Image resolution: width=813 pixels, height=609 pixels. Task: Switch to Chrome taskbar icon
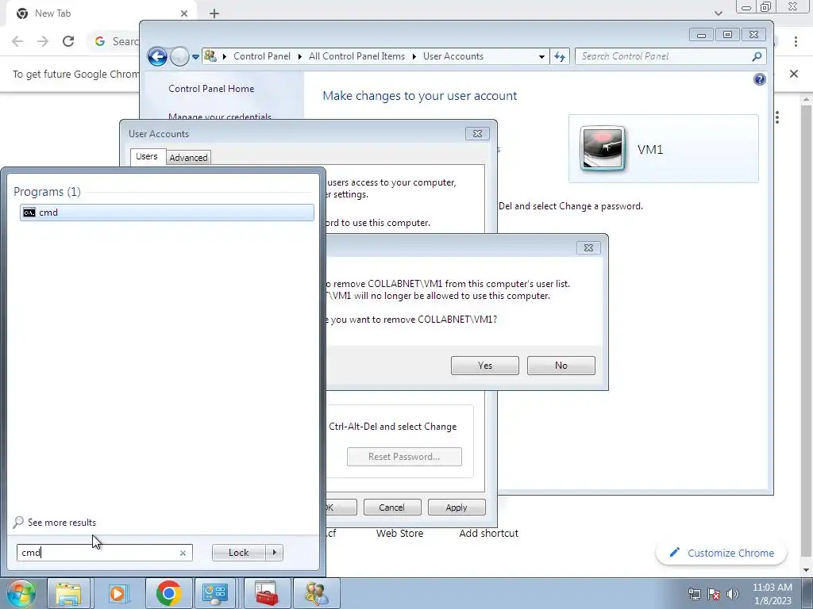[168, 593]
